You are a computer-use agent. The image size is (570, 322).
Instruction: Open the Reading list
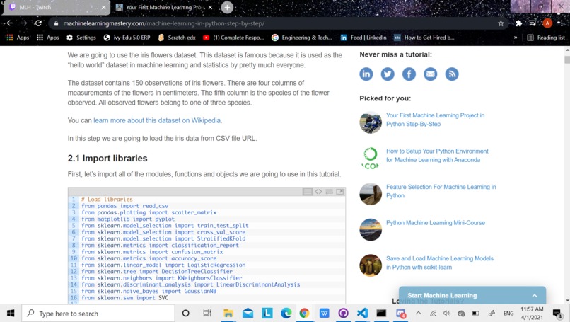[546, 38]
